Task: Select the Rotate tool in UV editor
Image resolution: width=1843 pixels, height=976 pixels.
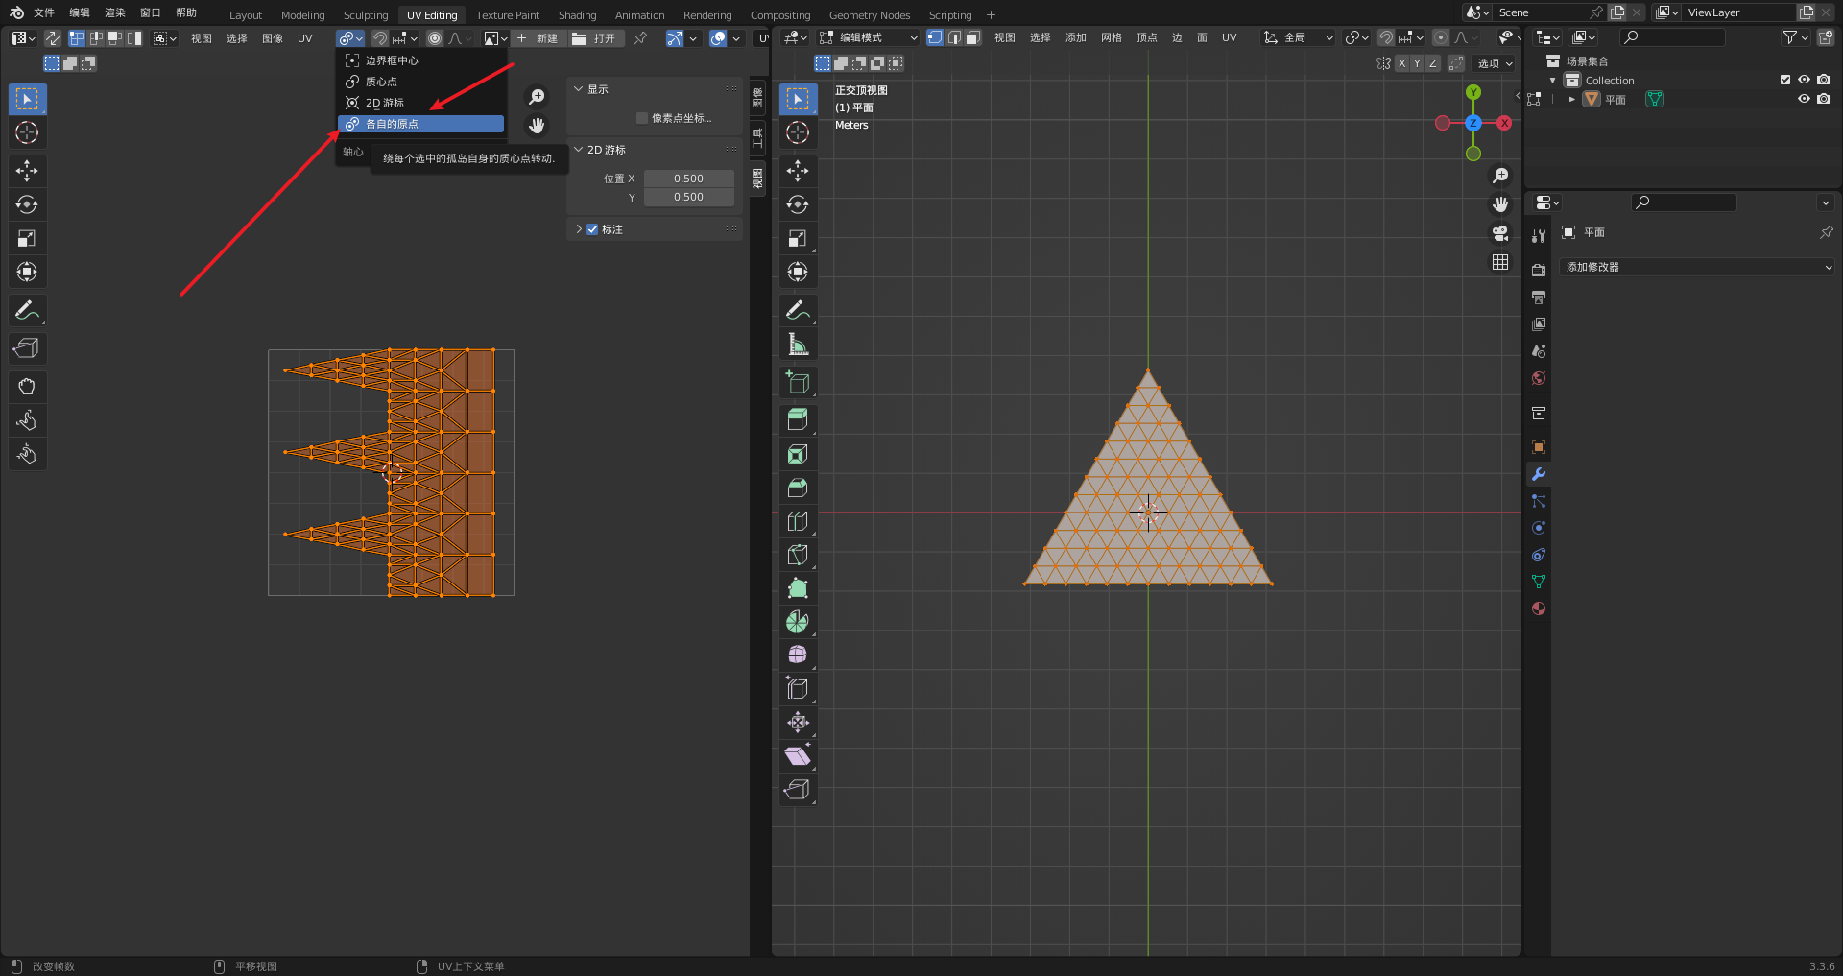Action: click(27, 204)
